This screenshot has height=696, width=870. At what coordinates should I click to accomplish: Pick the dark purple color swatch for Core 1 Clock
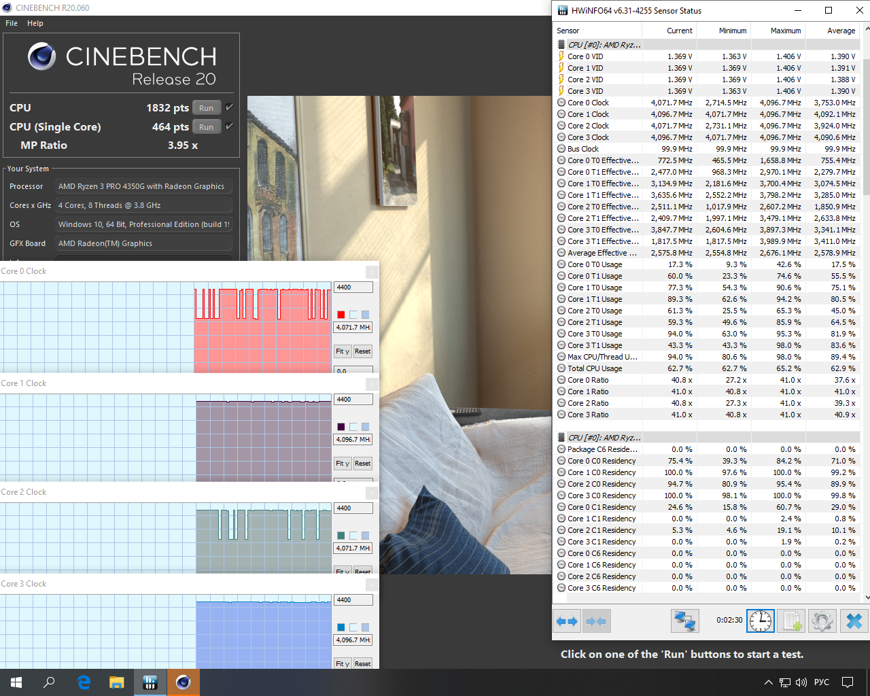click(x=341, y=427)
